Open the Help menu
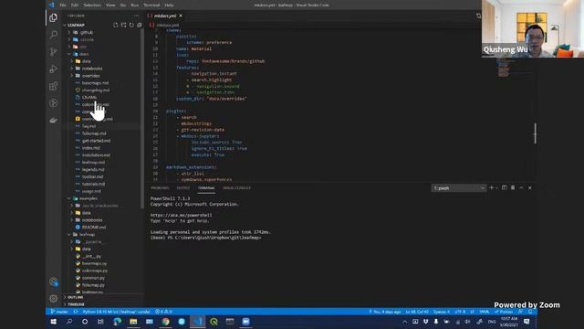Viewport: 584px width, 329px height. tap(169, 5)
